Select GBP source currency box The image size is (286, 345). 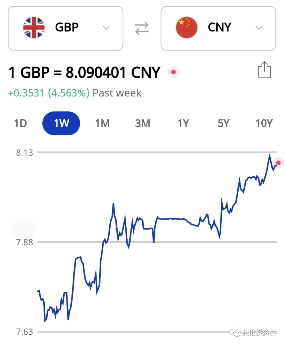(x=66, y=28)
